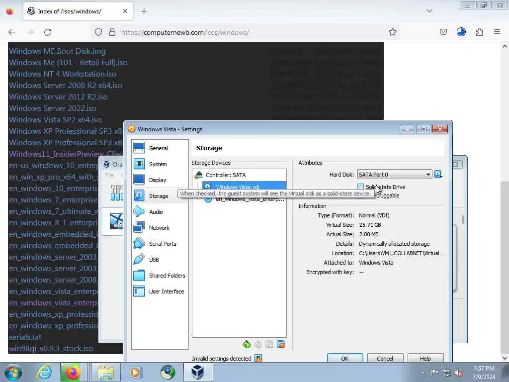Confirm settings with the OK button
Viewport: 509px width, 382px height.
click(x=345, y=358)
